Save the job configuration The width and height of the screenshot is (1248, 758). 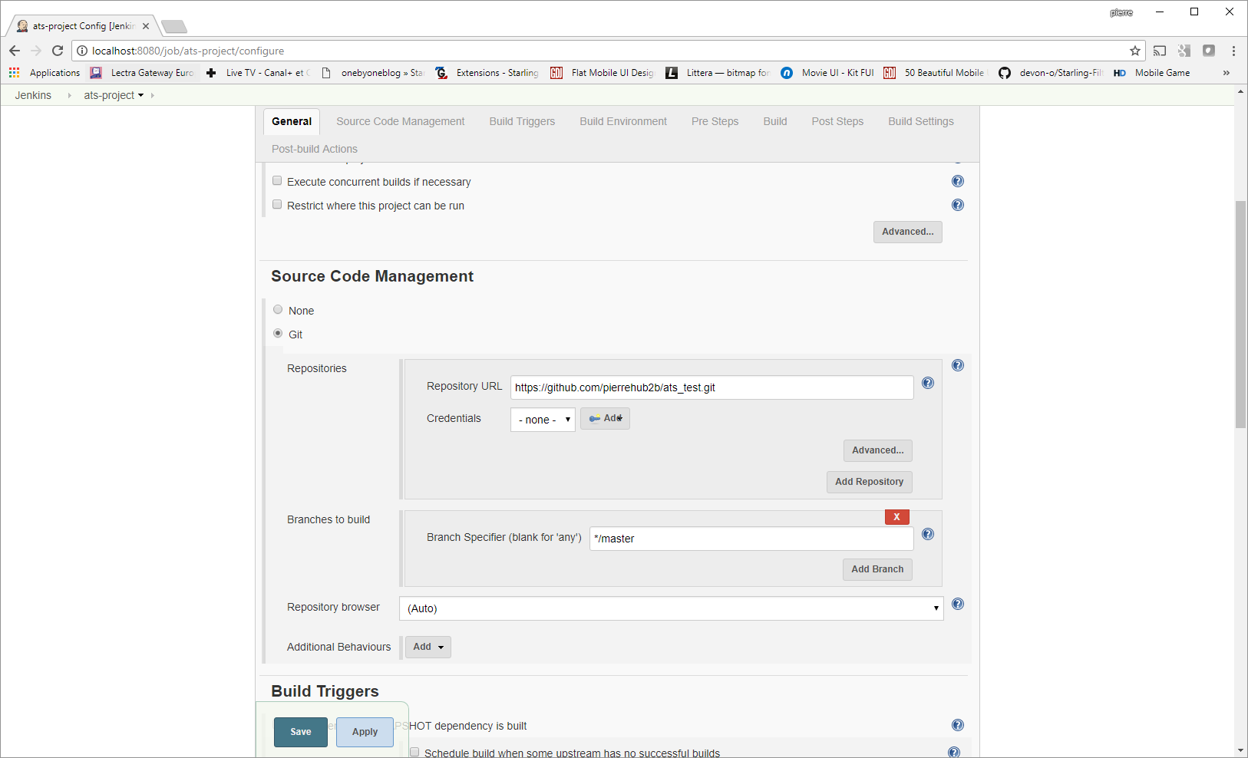[301, 732]
